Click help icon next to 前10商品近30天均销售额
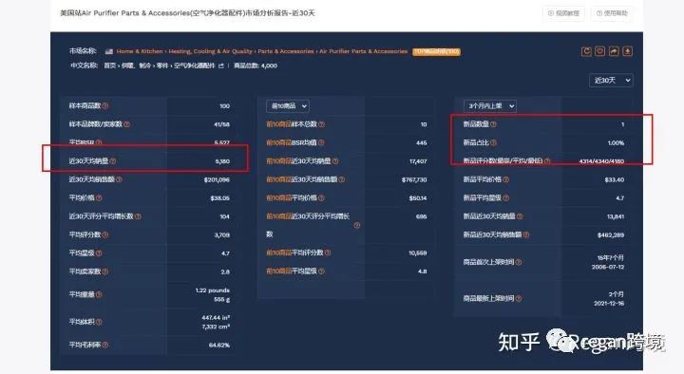 (342, 179)
